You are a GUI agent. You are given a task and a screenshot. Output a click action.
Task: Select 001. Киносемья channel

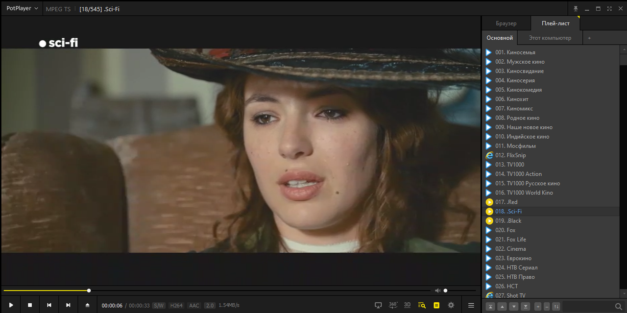click(x=551, y=52)
